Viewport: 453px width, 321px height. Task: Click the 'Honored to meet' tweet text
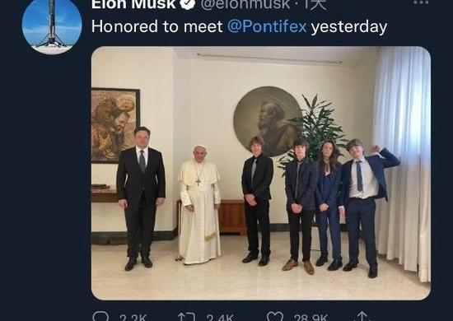(x=156, y=26)
